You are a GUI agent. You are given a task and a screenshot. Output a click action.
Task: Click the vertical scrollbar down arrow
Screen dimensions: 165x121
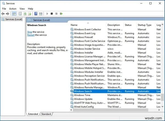point(163,106)
